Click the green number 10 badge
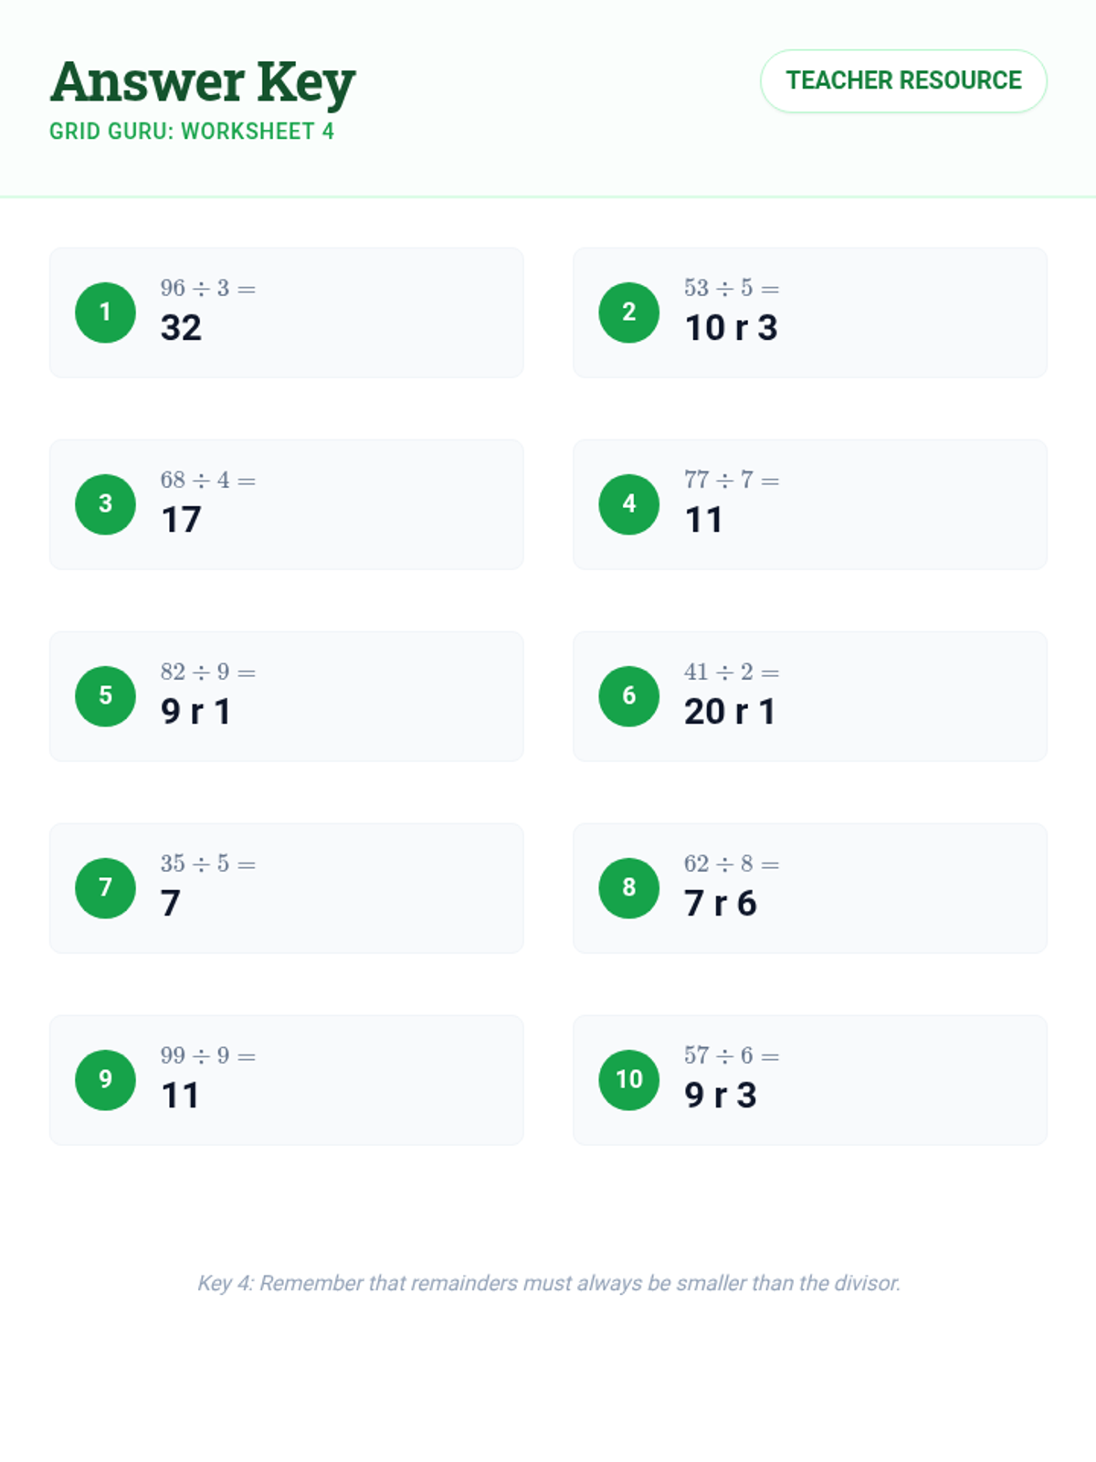Image resolution: width=1096 pixels, height=1462 pixels. tap(628, 1080)
